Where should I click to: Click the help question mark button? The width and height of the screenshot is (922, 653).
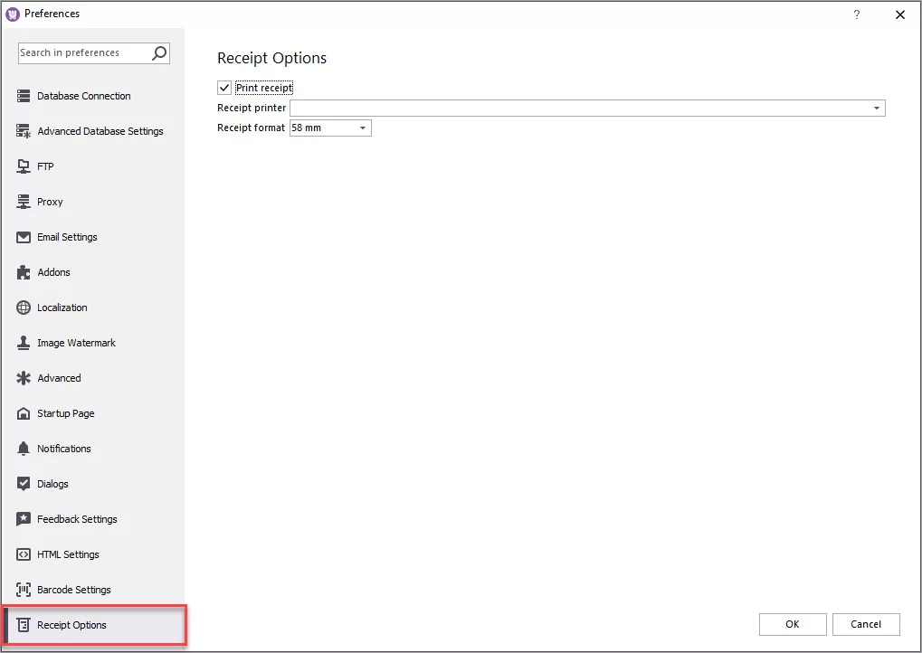pyautogui.click(x=856, y=14)
